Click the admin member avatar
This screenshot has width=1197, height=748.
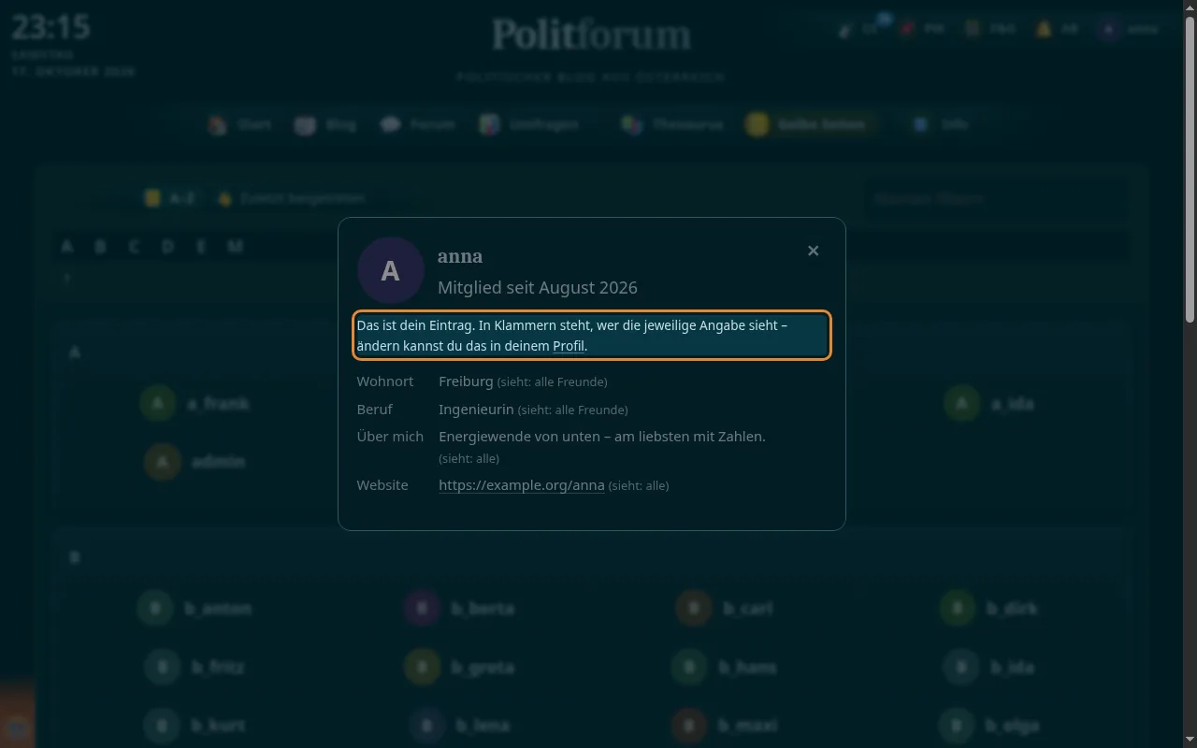coord(163,462)
